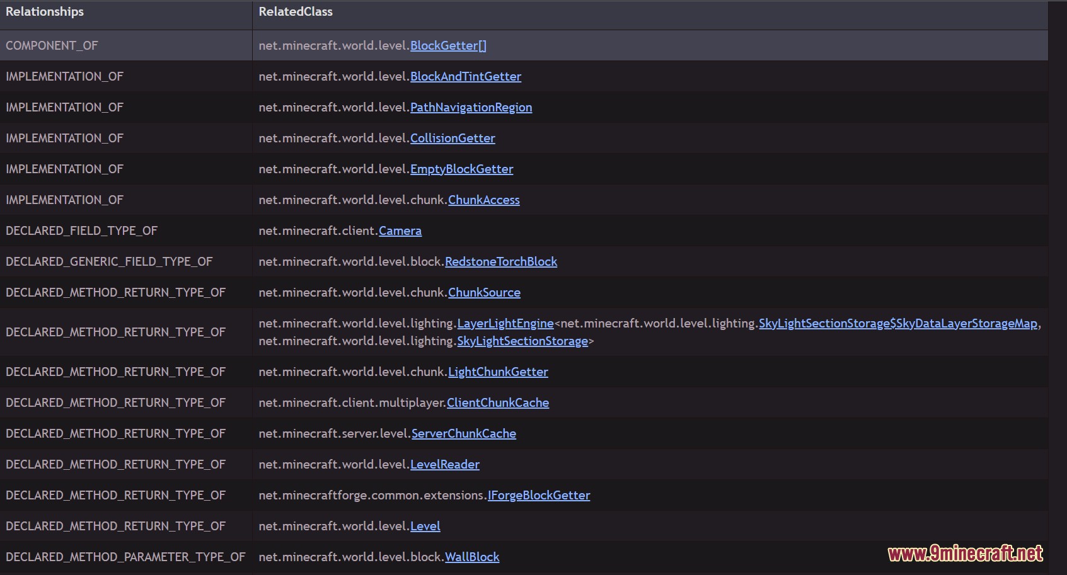
Task: Open the CollisionGetter class link
Action: pyautogui.click(x=453, y=138)
